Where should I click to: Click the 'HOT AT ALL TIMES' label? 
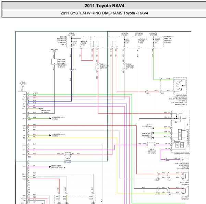(x=71, y=34)
